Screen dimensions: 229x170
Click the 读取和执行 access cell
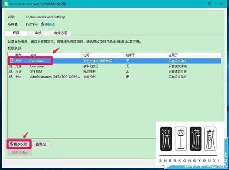tap(91, 66)
